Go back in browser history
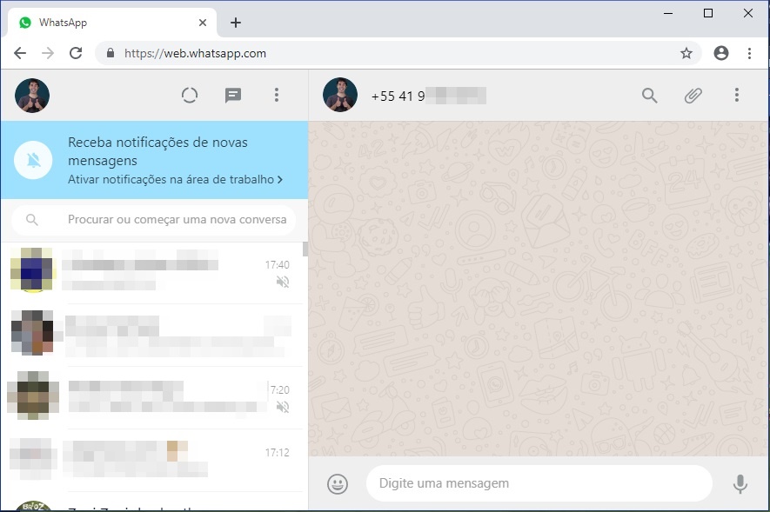This screenshot has width=770, height=512. pyautogui.click(x=20, y=53)
